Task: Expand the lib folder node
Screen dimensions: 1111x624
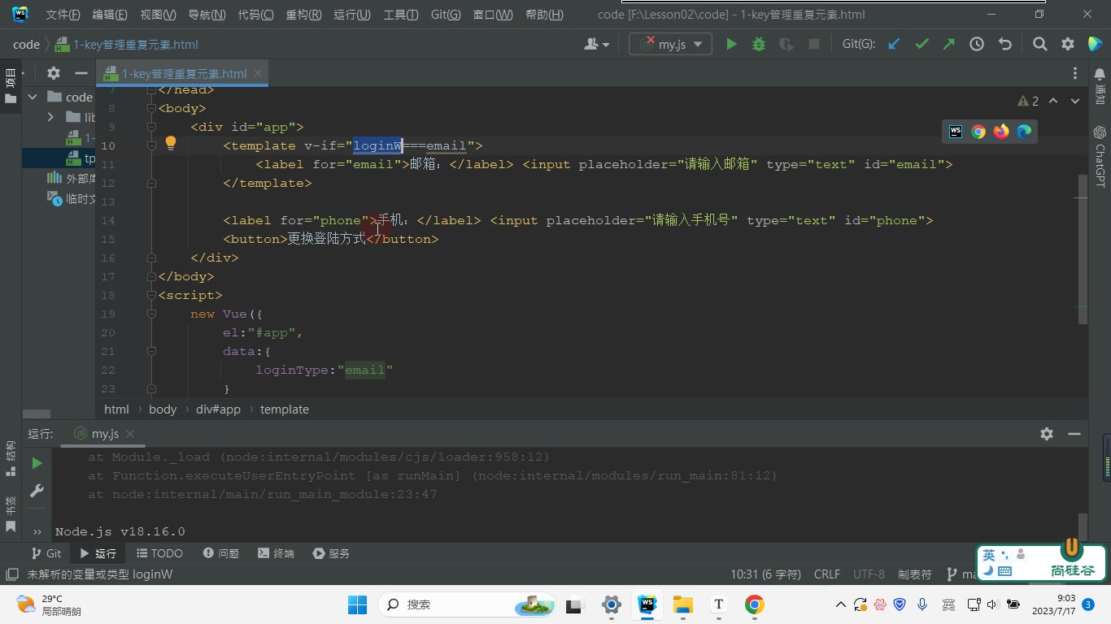Action: pyautogui.click(x=50, y=117)
